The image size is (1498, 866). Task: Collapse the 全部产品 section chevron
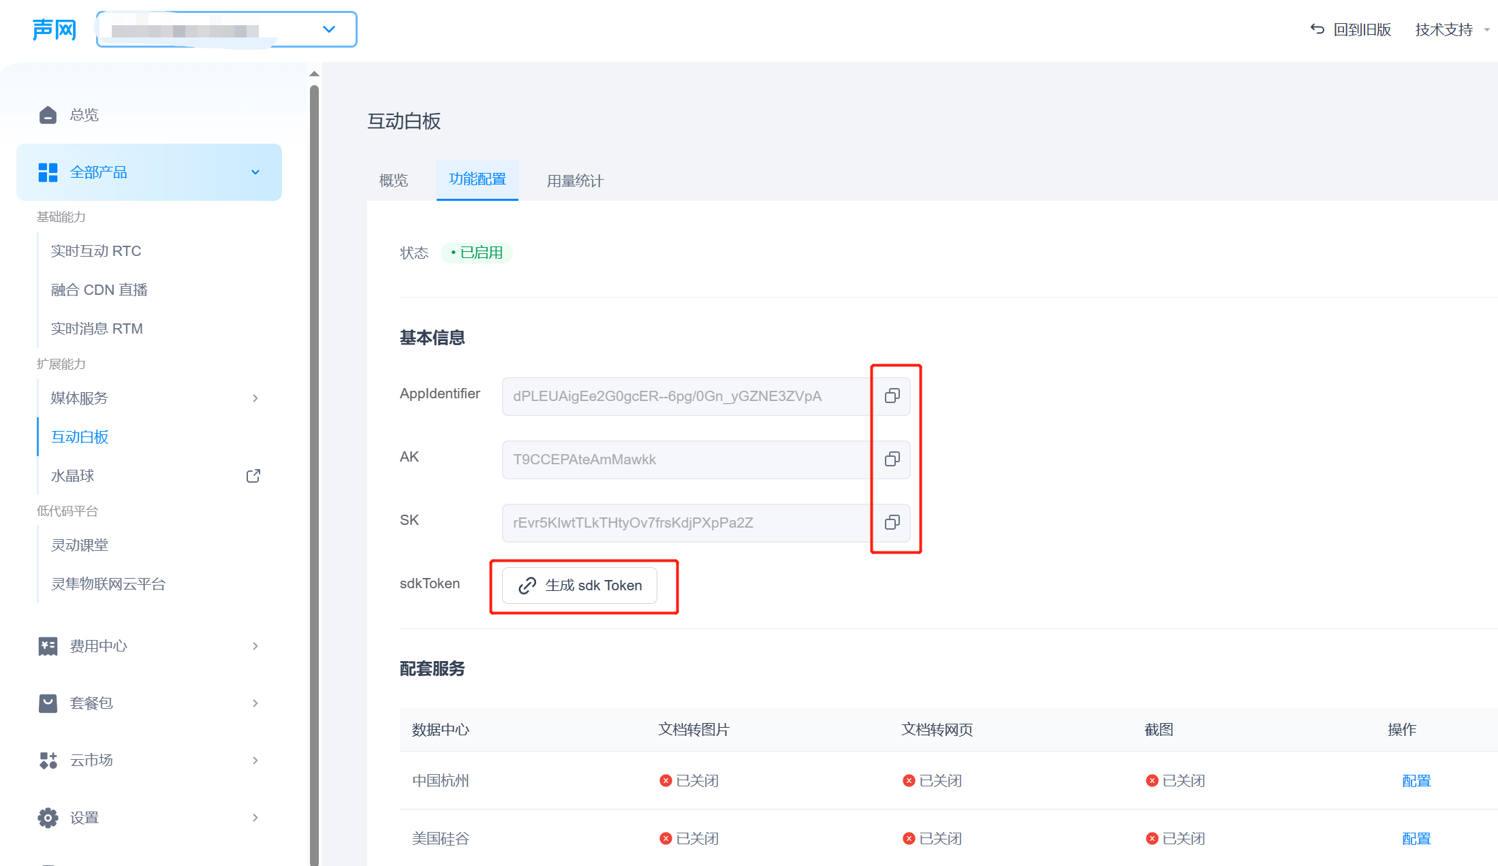(255, 172)
